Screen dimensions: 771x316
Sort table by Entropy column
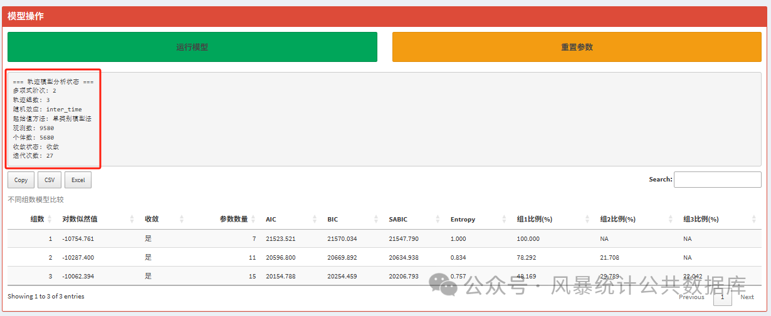click(477, 219)
